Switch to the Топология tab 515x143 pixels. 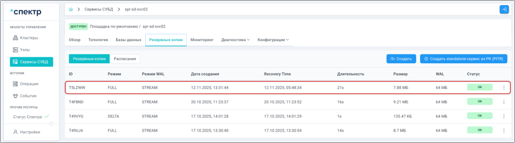98,40
